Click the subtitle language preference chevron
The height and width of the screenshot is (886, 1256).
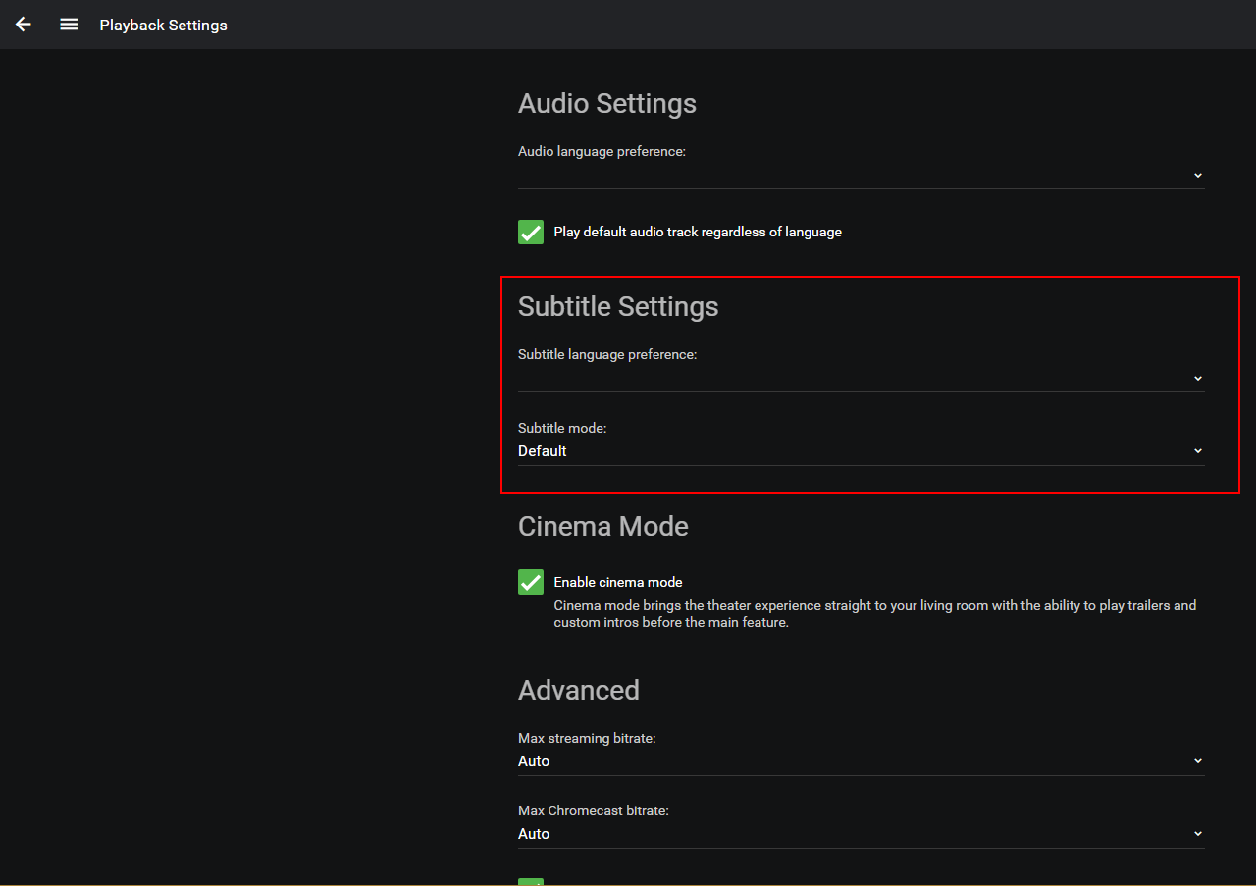click(1197, 378)
